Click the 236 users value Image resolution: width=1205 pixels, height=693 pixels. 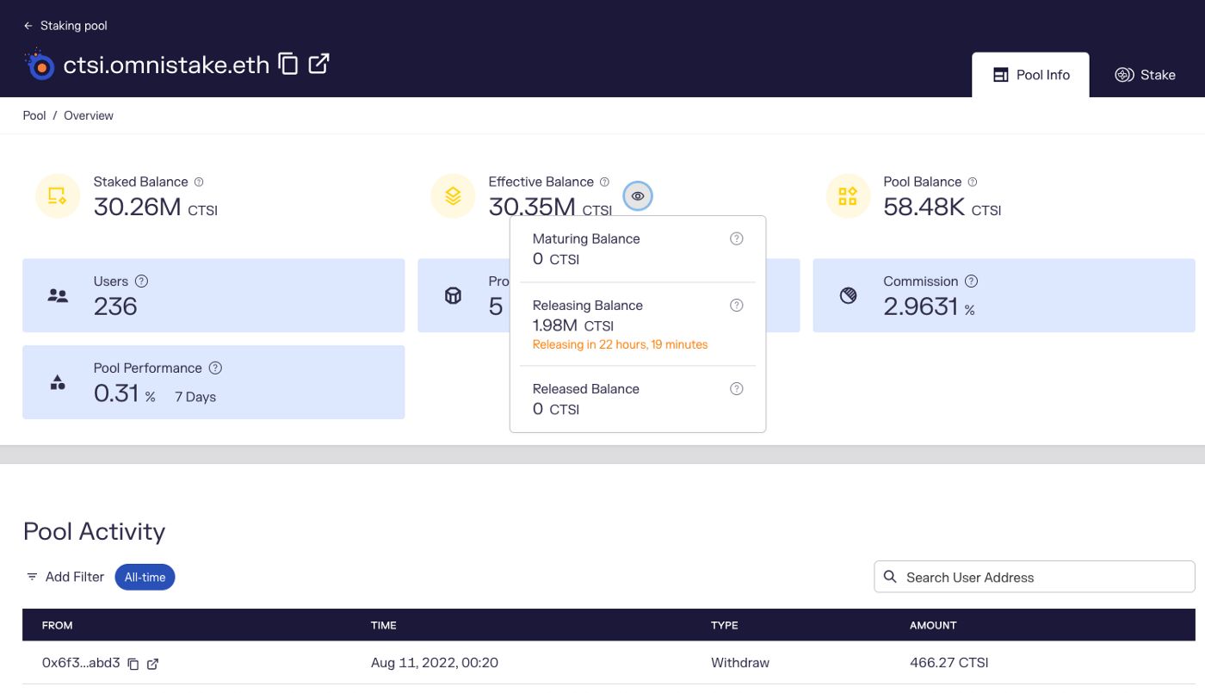115,306
